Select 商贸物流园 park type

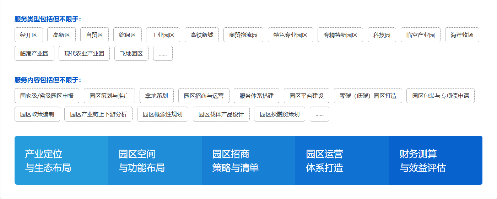click(x=243, y=35)
